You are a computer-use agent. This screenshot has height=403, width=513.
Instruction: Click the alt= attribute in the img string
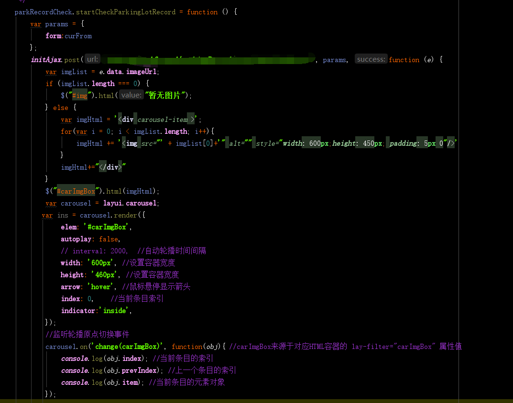pos(238,143)
